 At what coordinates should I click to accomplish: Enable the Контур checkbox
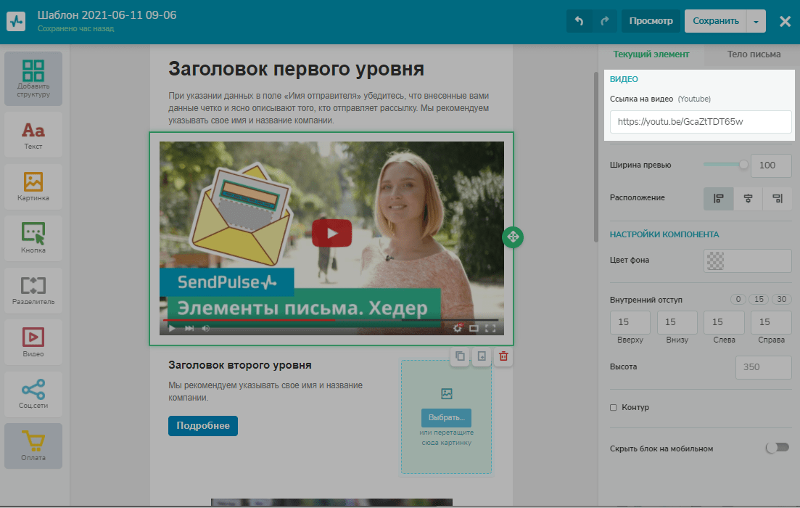pyautogui.click(x=614, y=408)
